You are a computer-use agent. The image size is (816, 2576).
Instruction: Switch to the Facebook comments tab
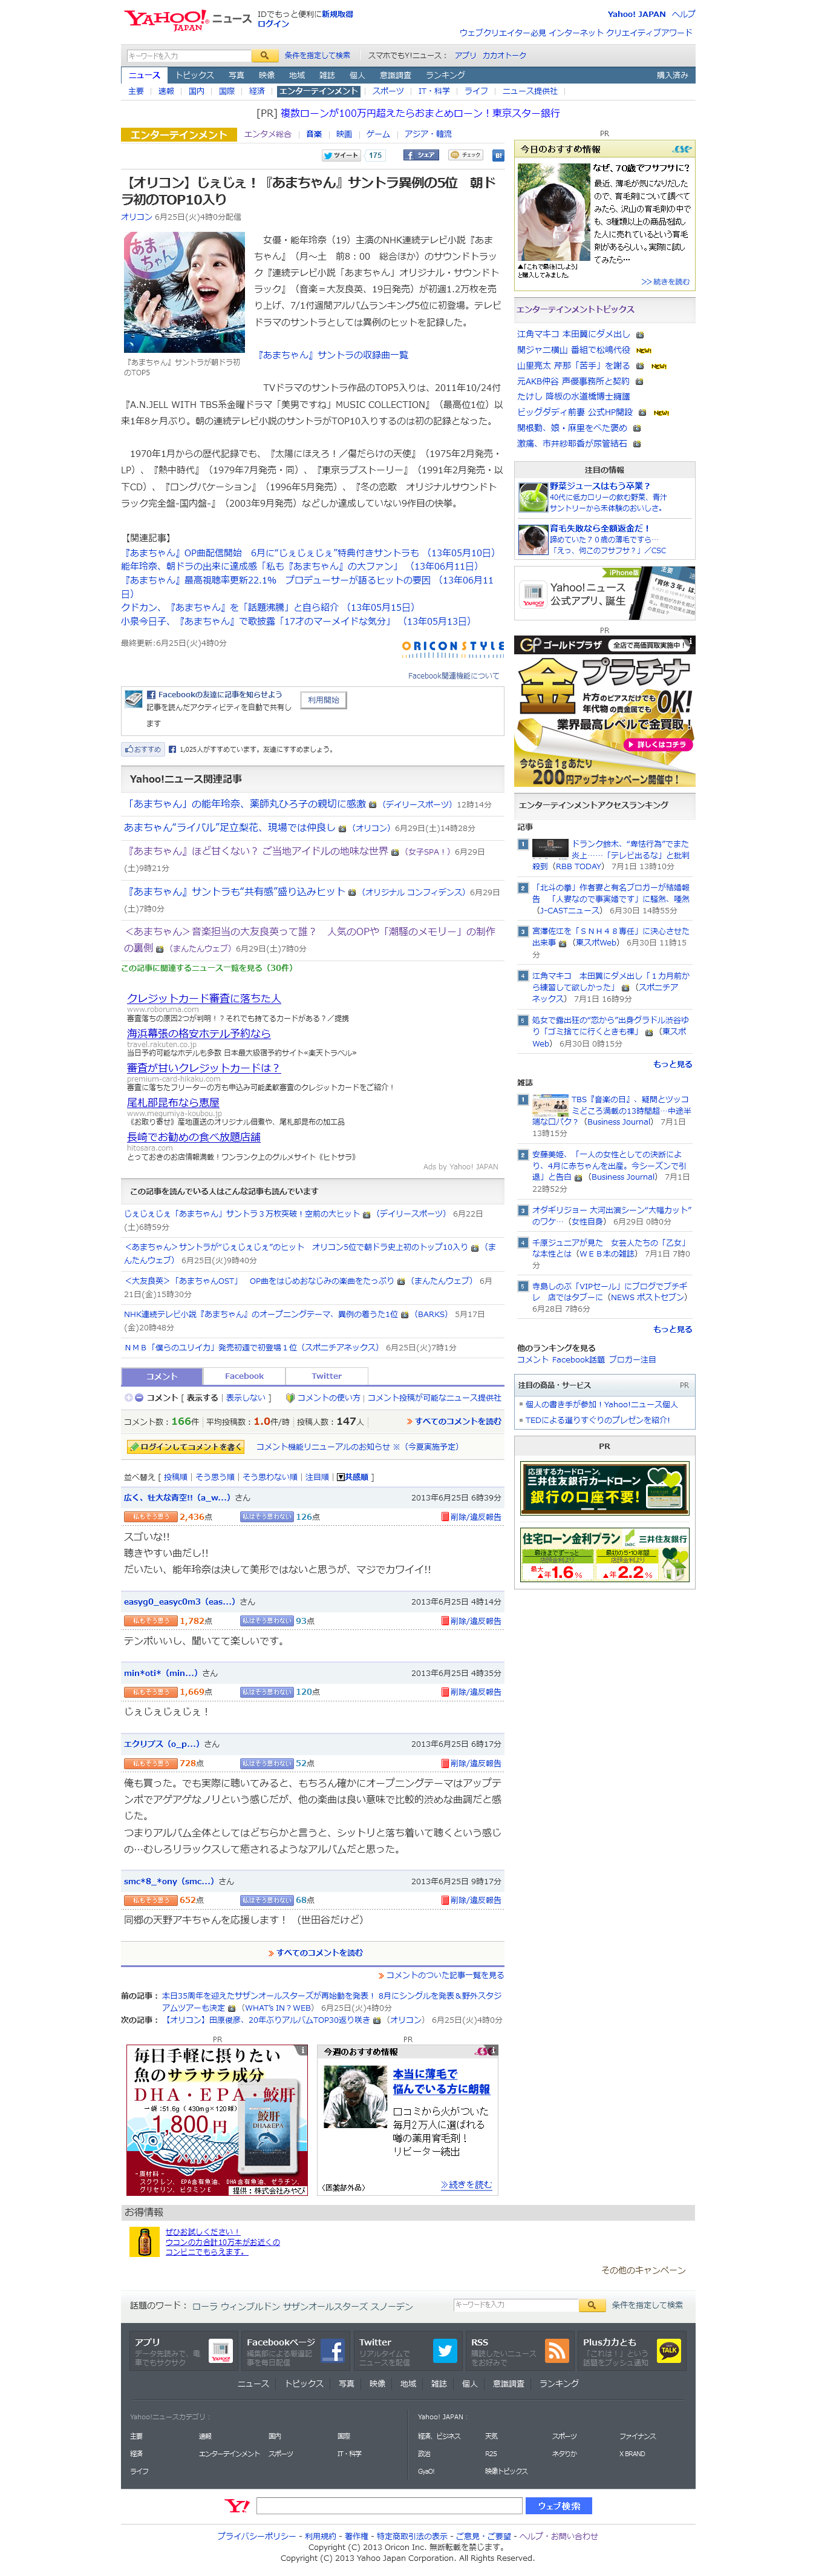tap(244, 1376)
